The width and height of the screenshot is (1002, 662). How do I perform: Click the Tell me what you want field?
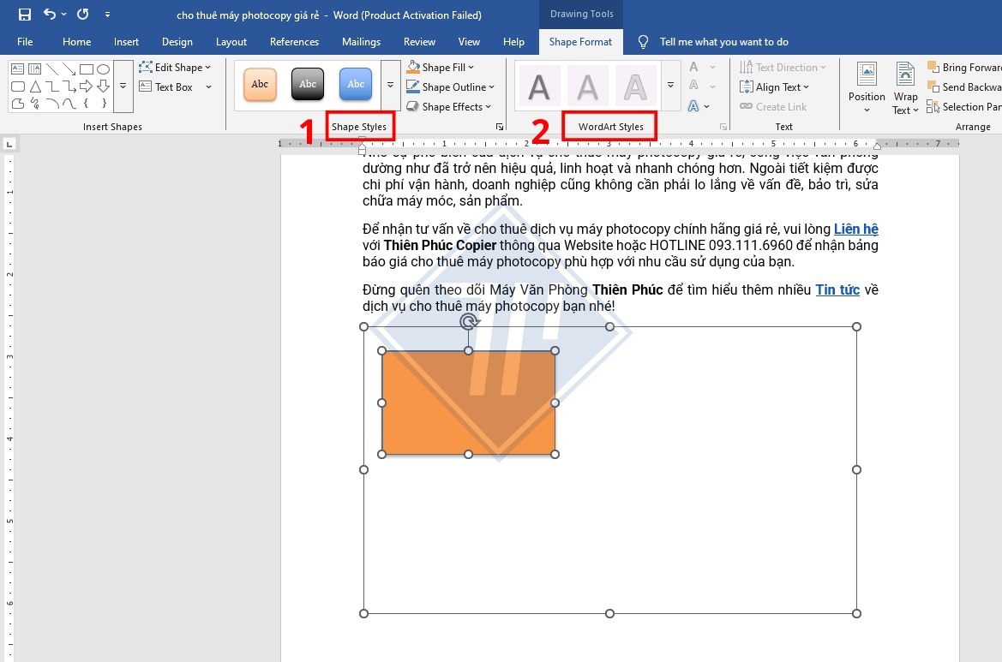[x=723, y=41]
